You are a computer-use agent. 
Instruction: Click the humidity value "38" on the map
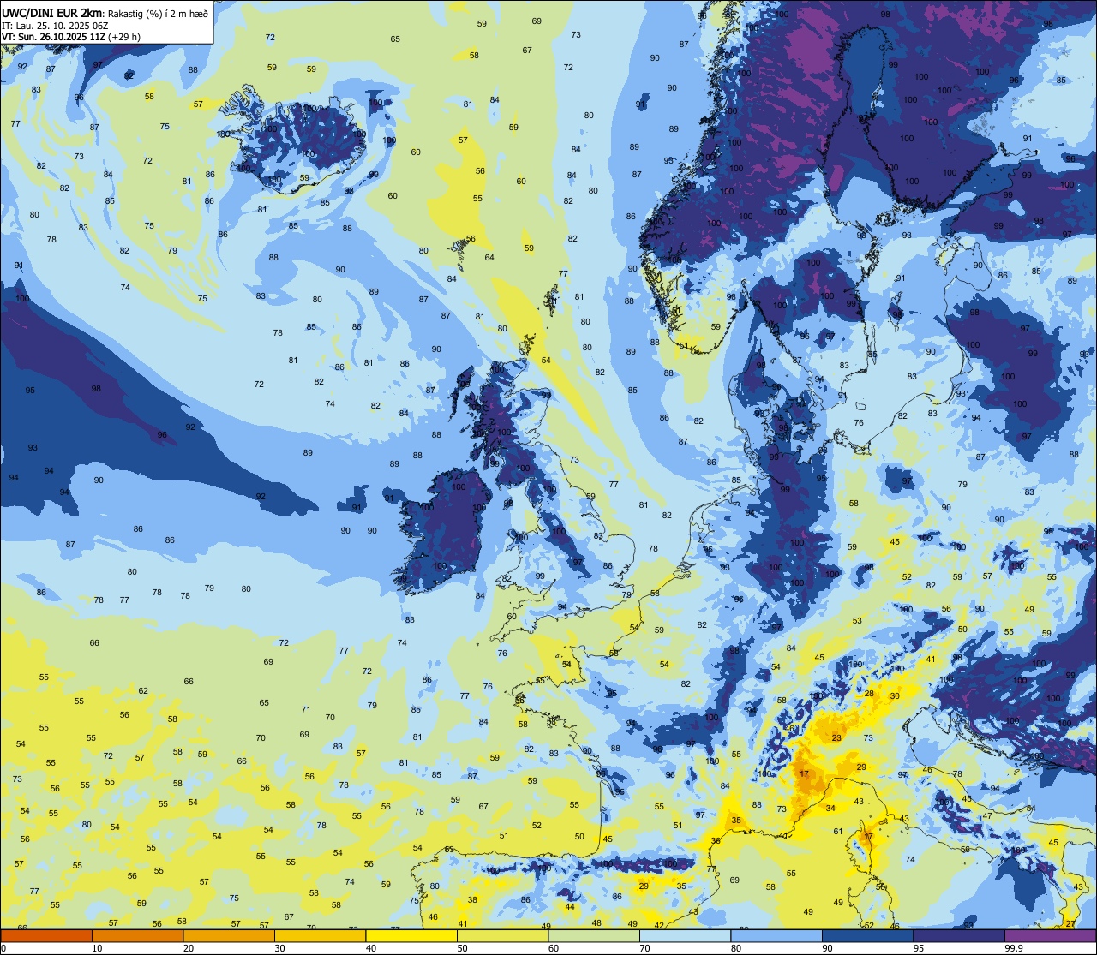(472, 899)
